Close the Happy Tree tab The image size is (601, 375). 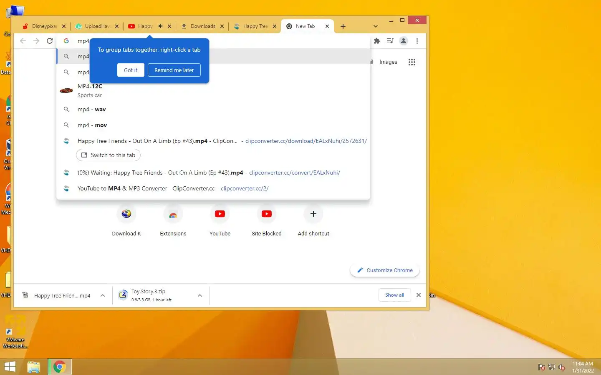(275, 26)
